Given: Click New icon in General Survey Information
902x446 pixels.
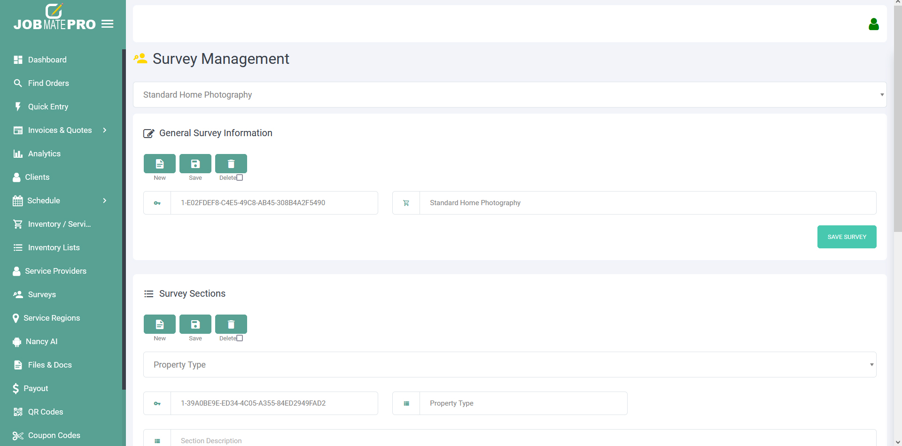Looking at the screenshot, I should point(160,164).
